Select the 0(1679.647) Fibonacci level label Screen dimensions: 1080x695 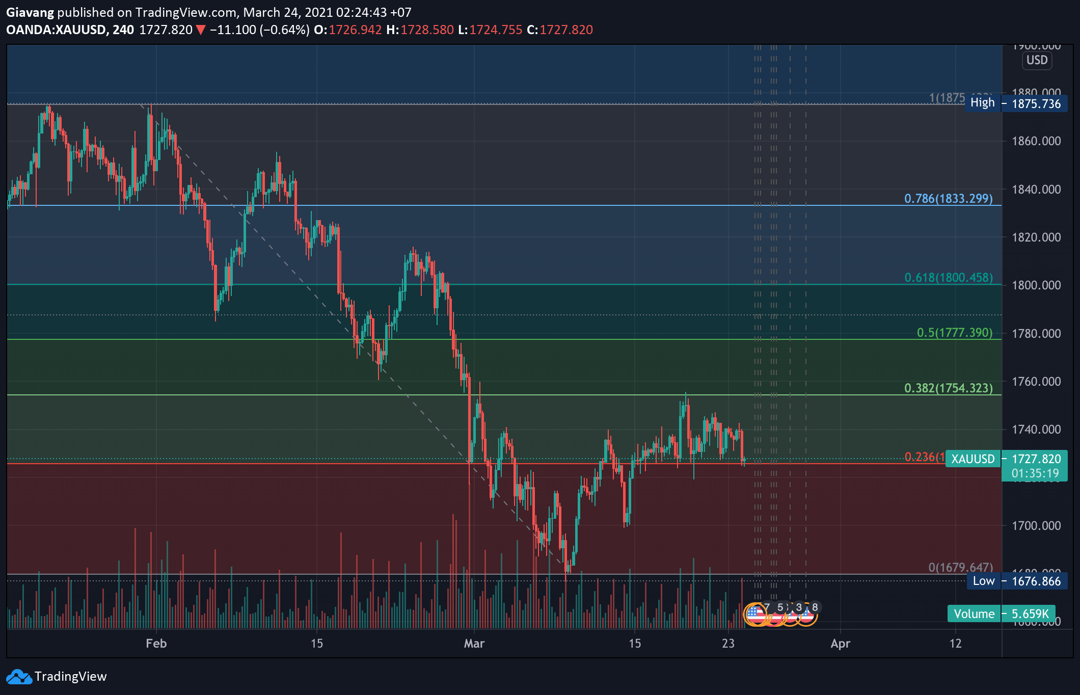click(961, 567)
